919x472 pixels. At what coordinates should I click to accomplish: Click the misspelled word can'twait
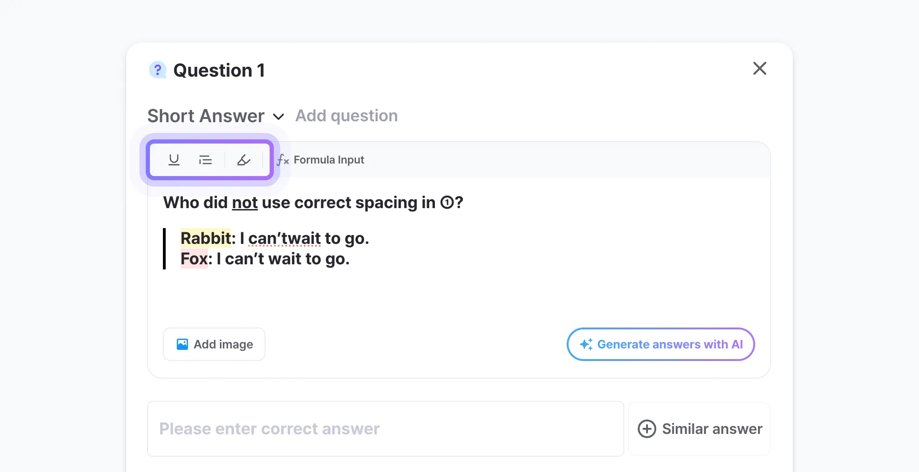(284, 238)
